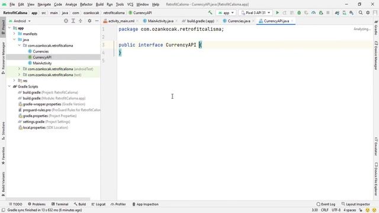Open the SDK Manager toolbar icon
This screenshot has height=213, width=379.
point(351,12)
